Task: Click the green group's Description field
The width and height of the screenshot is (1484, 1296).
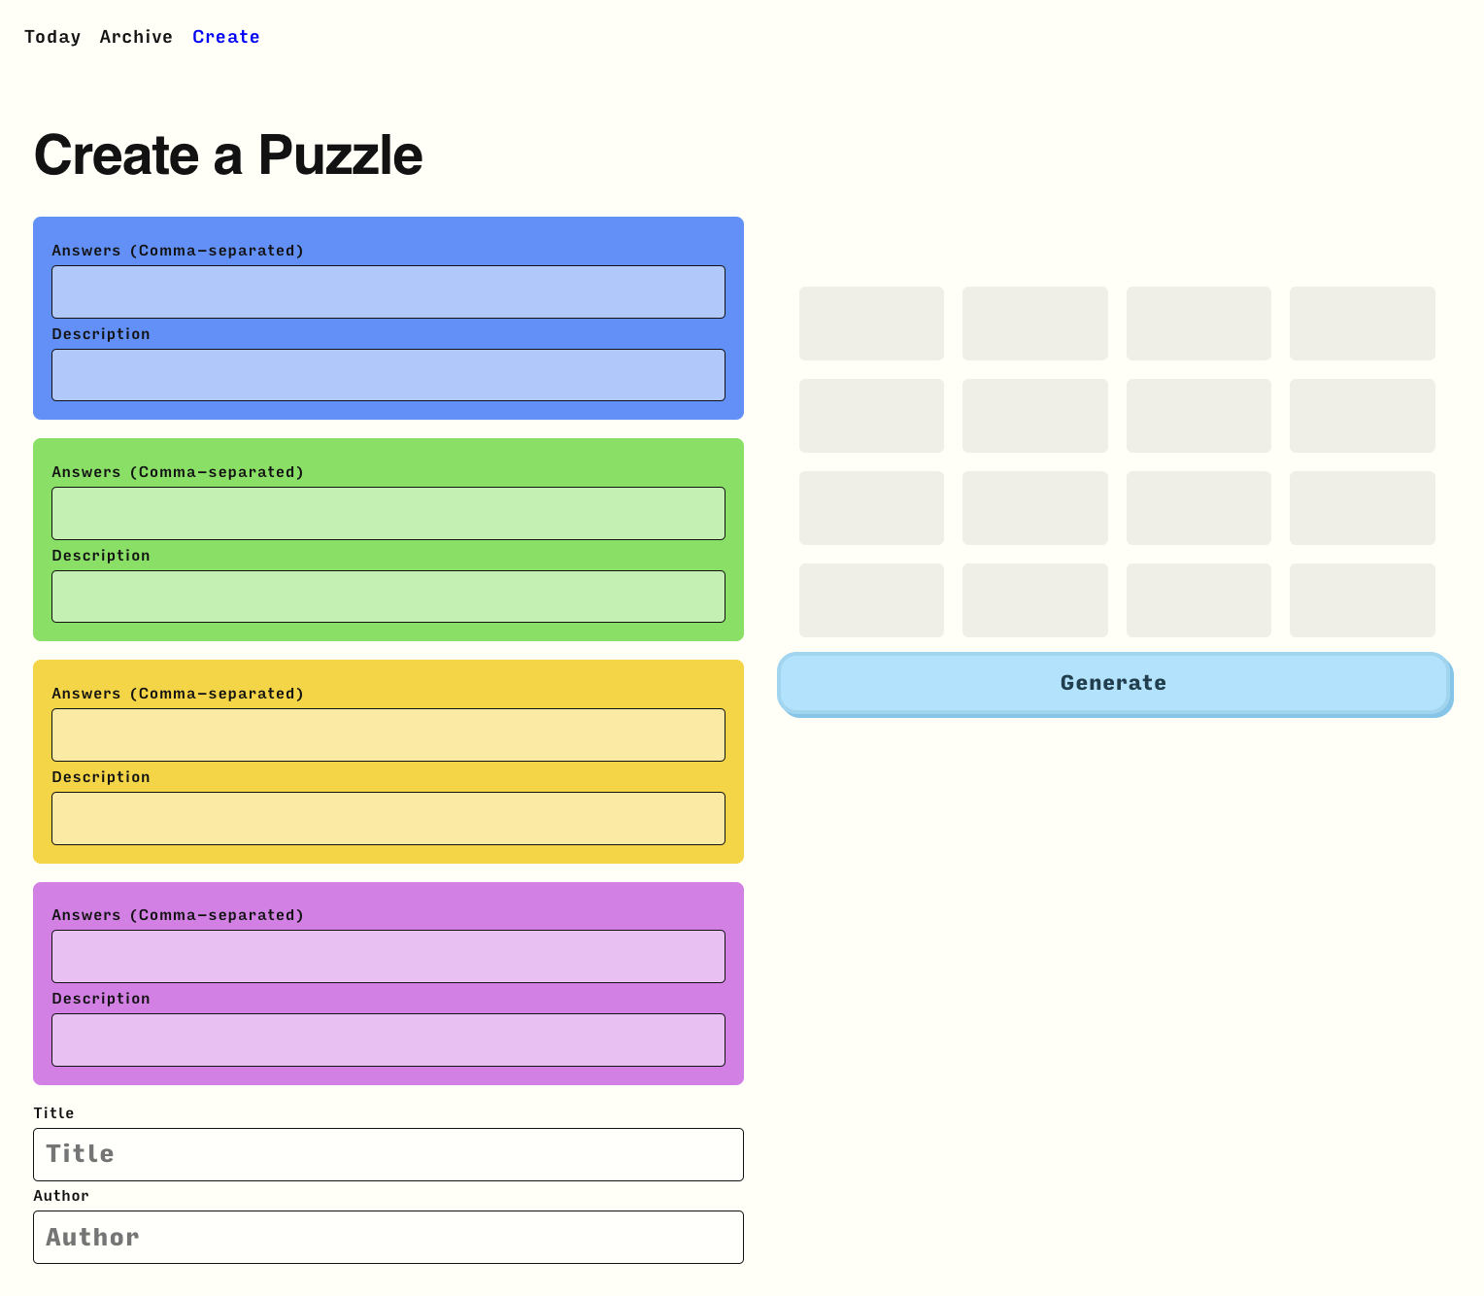Action: click(388, 597)
